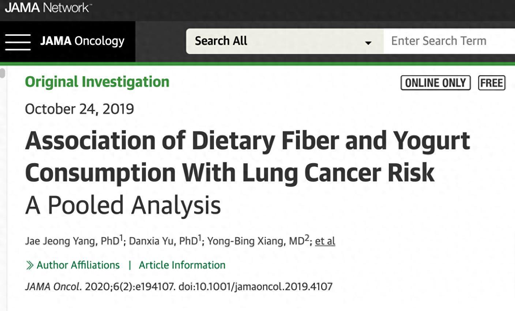
Task: Click the FREE access badge
Action: click(x=492, y=83)
